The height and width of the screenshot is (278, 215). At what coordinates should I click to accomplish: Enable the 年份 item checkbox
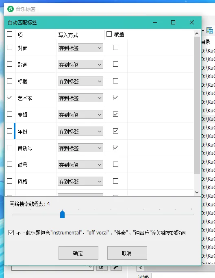tap(10, 131)
